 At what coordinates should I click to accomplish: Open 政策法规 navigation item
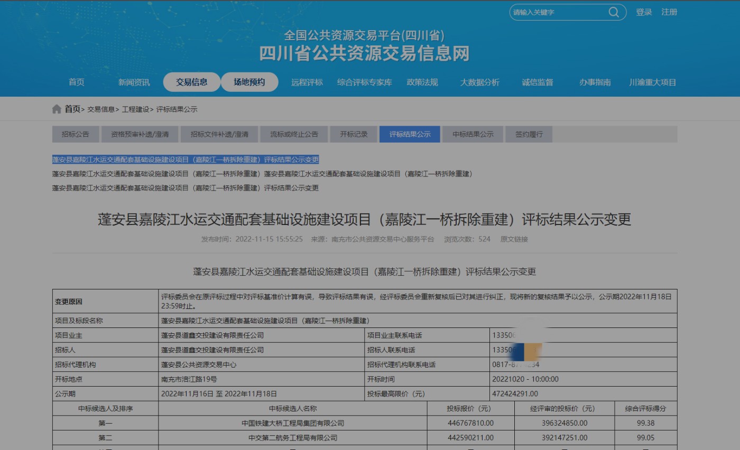422,82
